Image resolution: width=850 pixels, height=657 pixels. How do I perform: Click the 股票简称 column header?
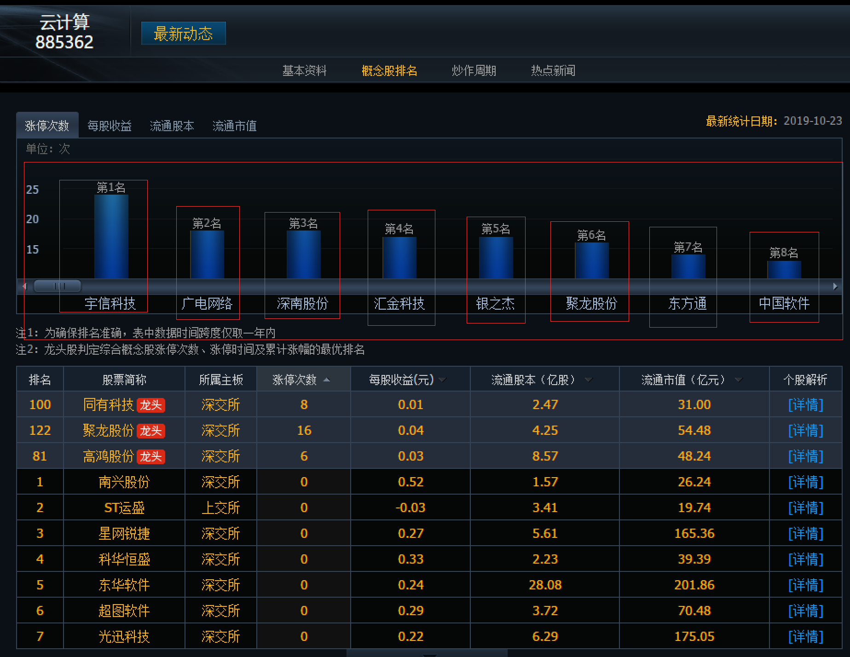coord(124,380)
